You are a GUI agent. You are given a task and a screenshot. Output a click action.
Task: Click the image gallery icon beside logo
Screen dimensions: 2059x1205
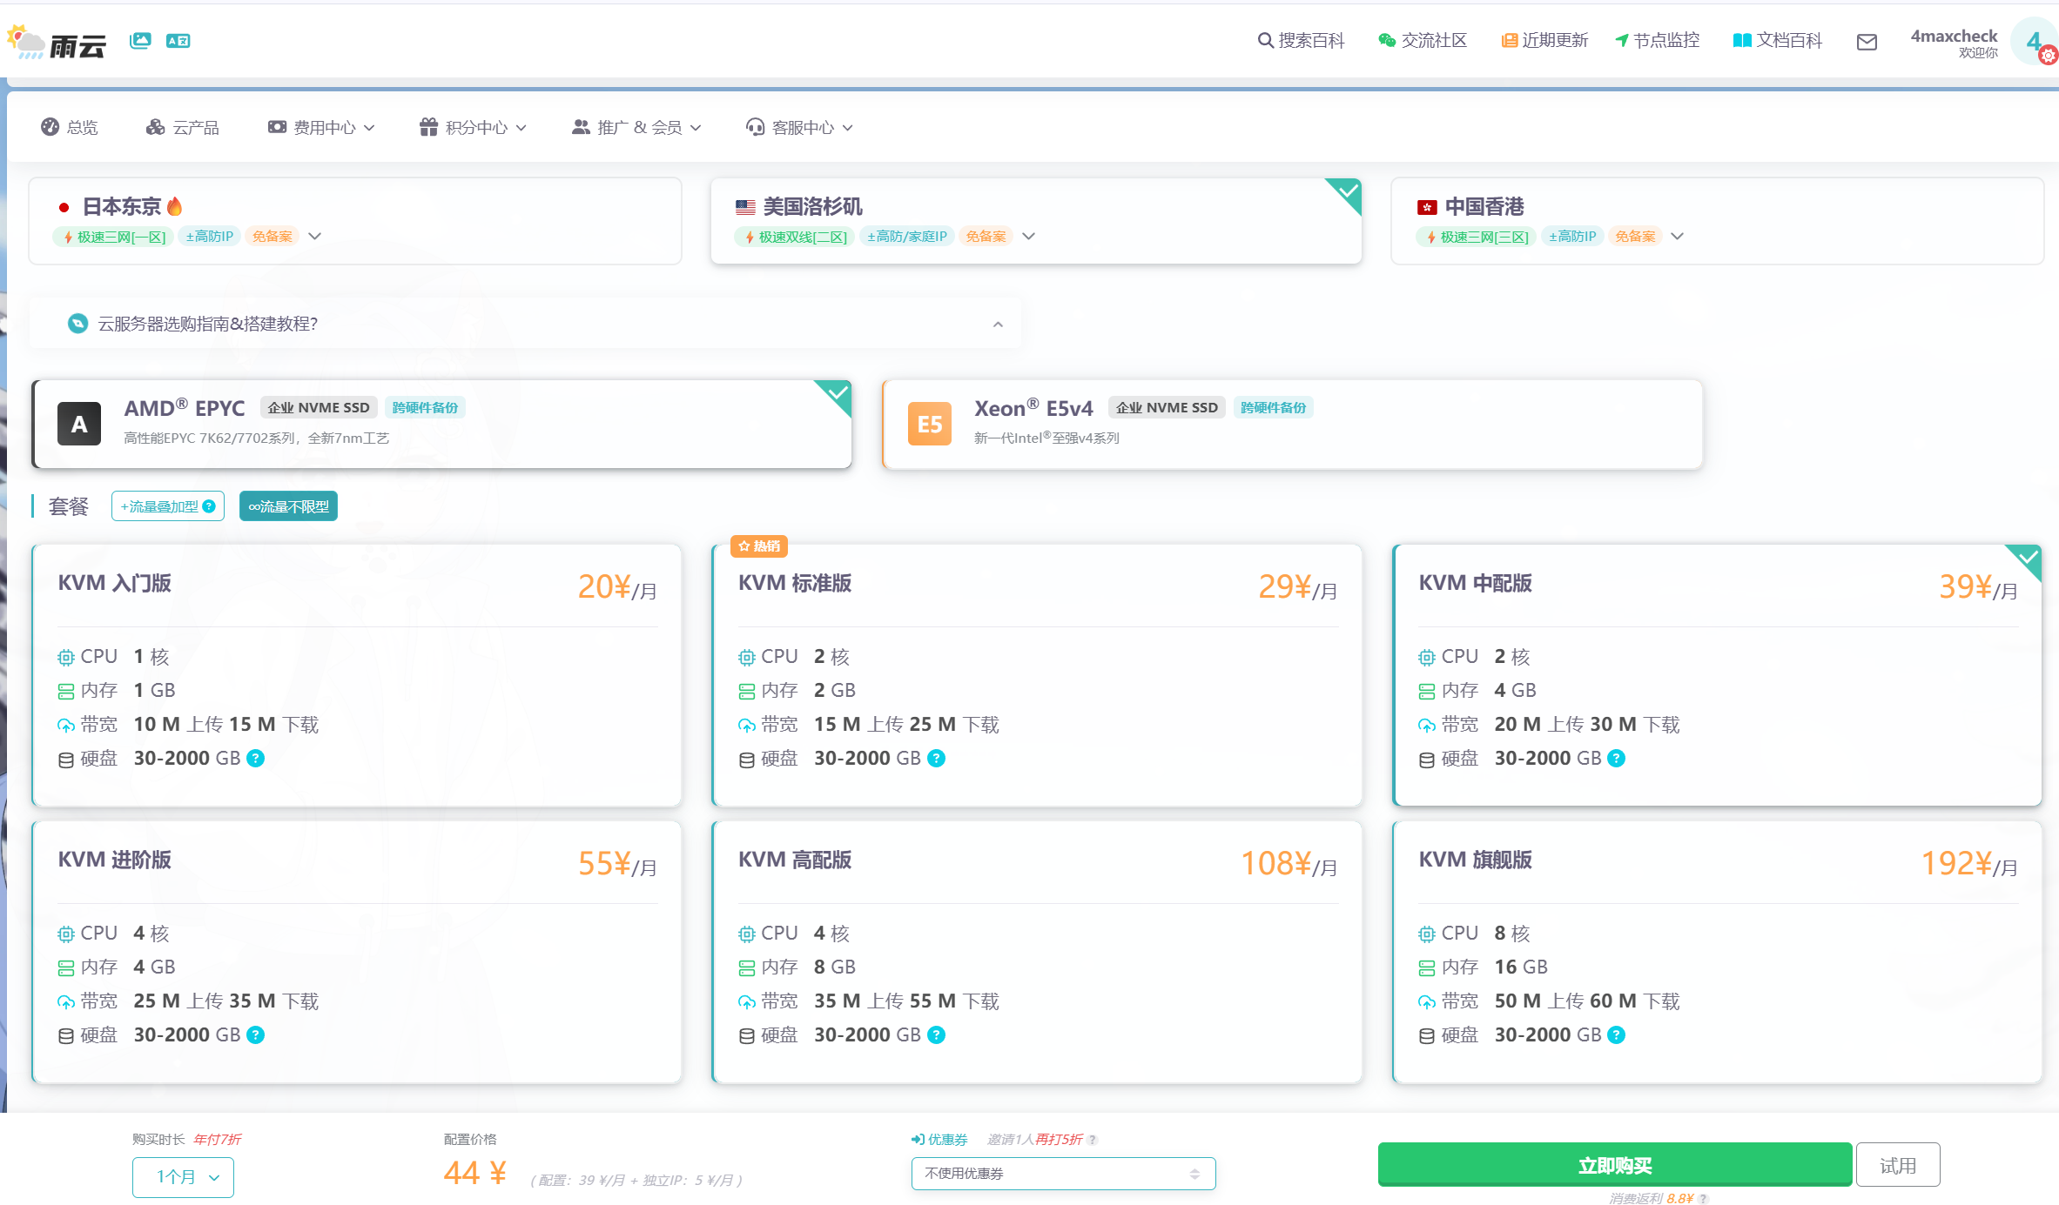140,40
